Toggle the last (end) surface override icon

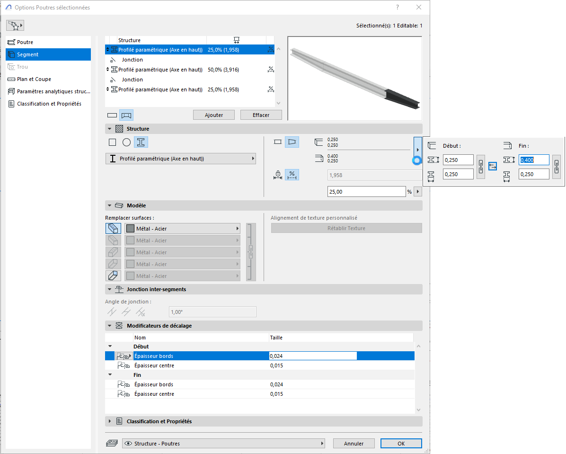coord(113,276)
